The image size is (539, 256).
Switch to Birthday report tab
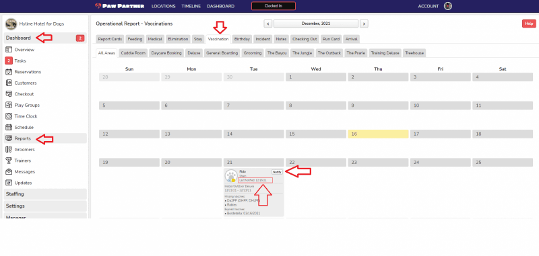click(242, 39)
